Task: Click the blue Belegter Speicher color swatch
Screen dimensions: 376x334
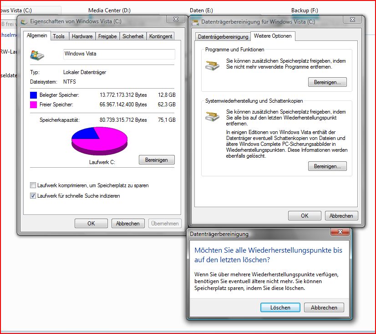Action: tap(33, 95)
